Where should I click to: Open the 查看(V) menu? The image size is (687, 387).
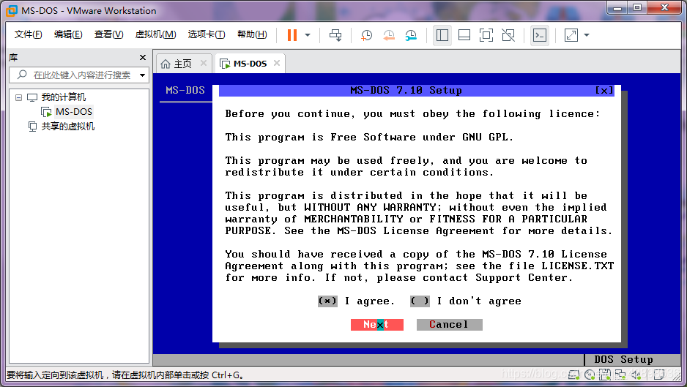[x=108, y=34]
